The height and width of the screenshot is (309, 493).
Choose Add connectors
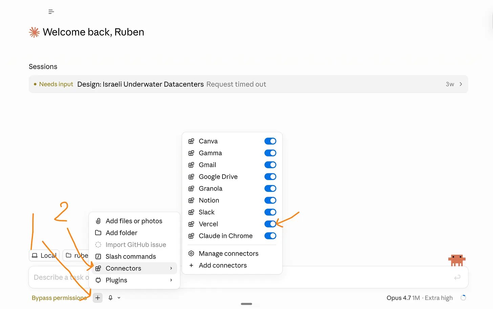coord(232,265)
